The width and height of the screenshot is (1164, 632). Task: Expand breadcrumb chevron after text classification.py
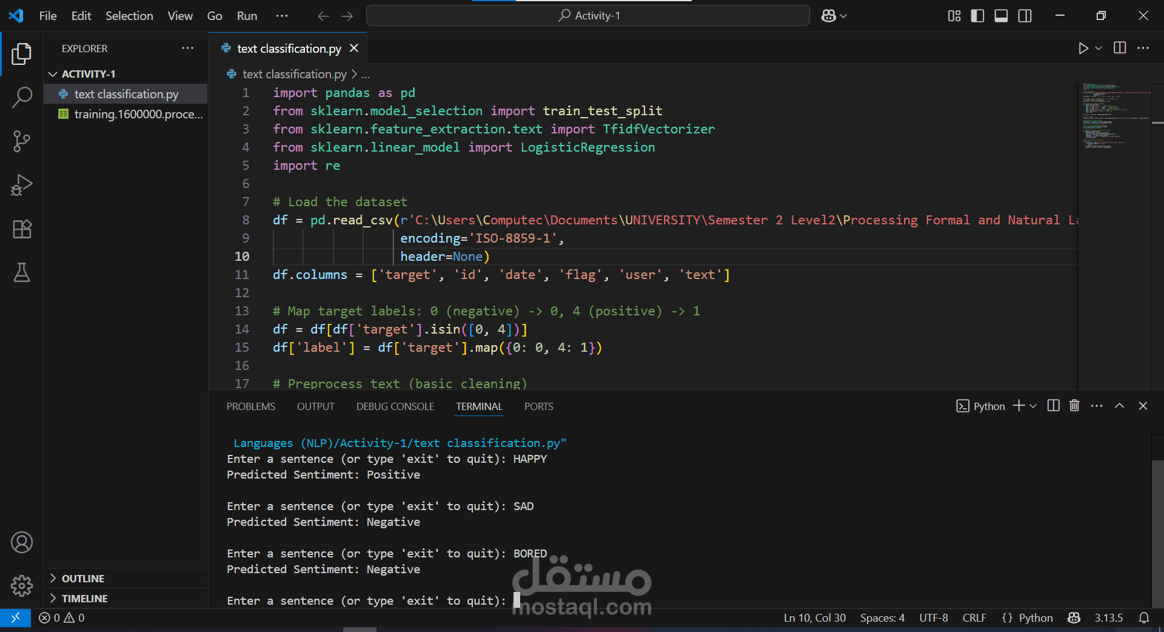[354, 74]
